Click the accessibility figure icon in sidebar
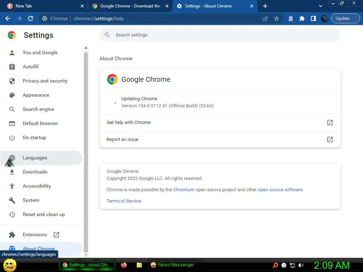The height and width of the screenshot is (272, 363). [x=12, y=186]
